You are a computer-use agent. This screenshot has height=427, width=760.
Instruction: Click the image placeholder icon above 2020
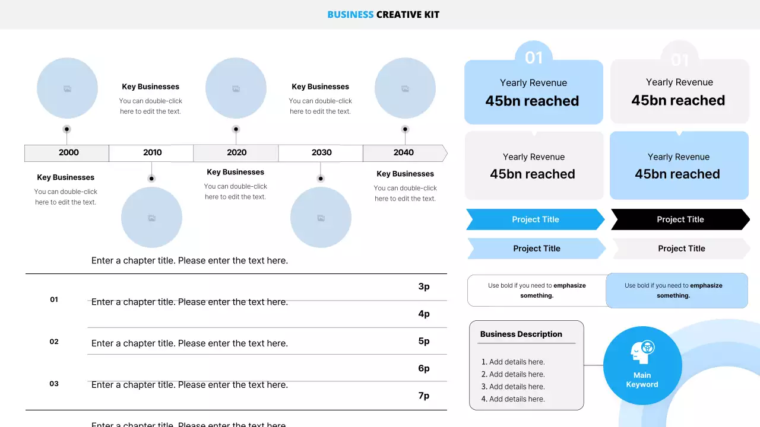point(236,89)
